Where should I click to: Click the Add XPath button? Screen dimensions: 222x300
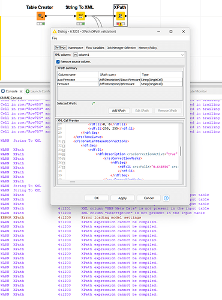click(119, 110)
